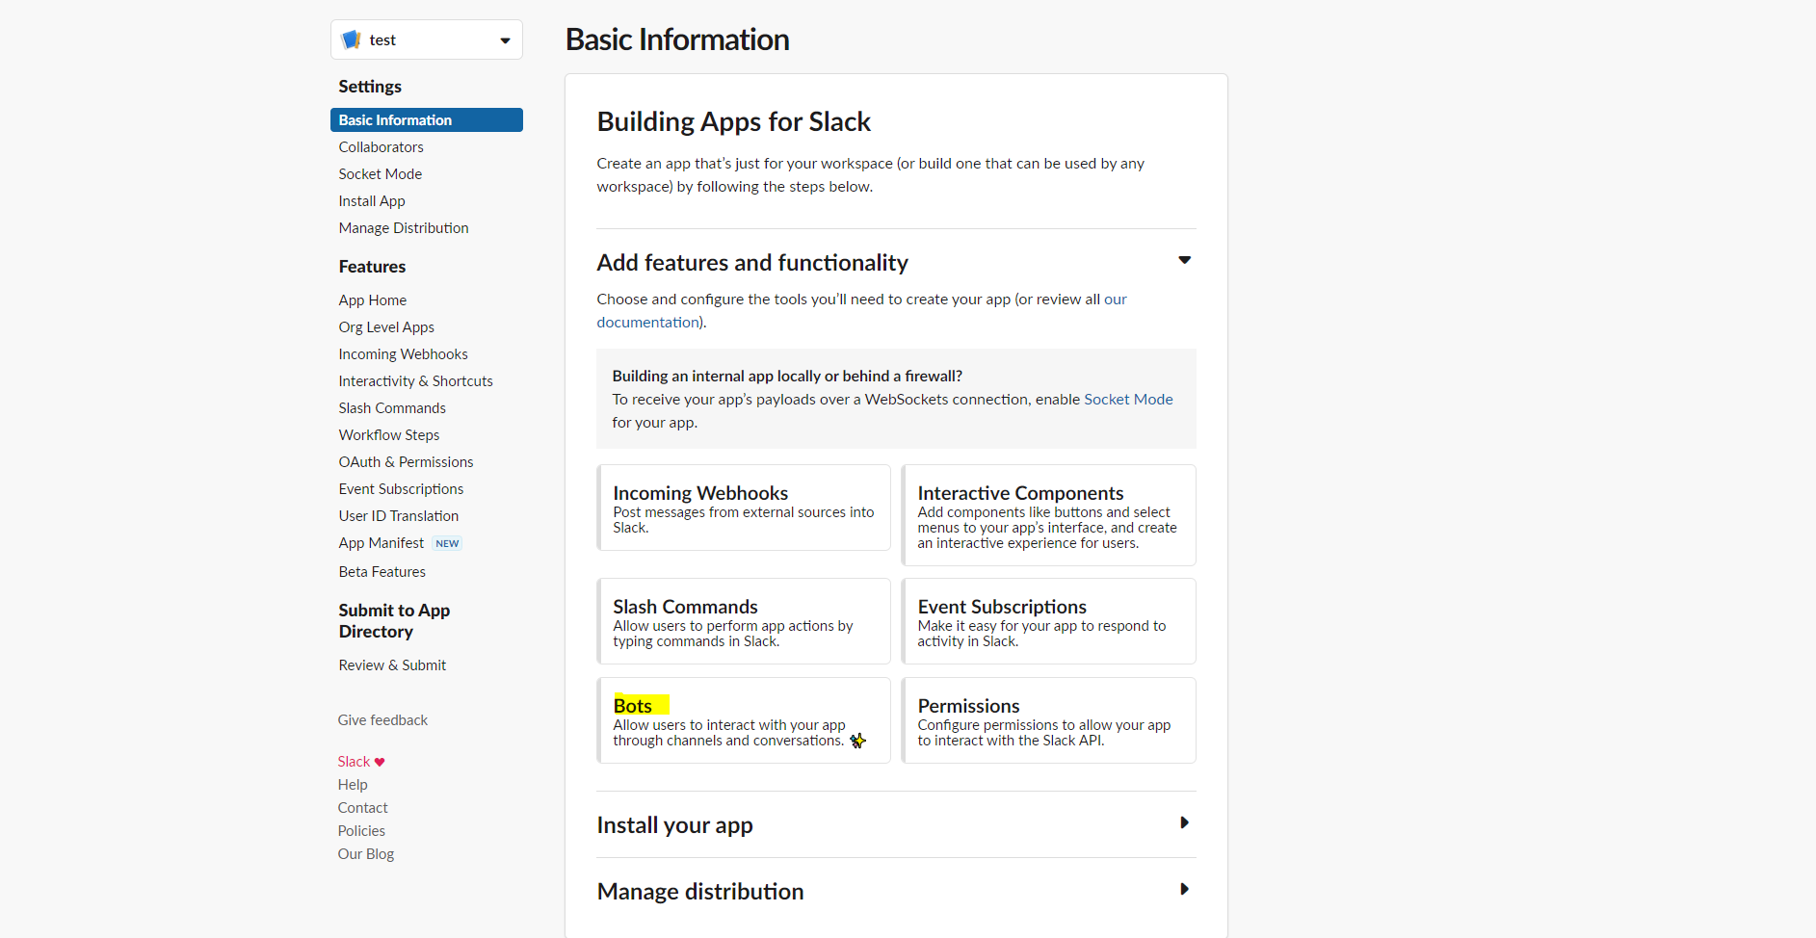Select the Permissions feature card
Image resolution: width=1816 pixels, height=938 pixels.
coord(1048,720)
